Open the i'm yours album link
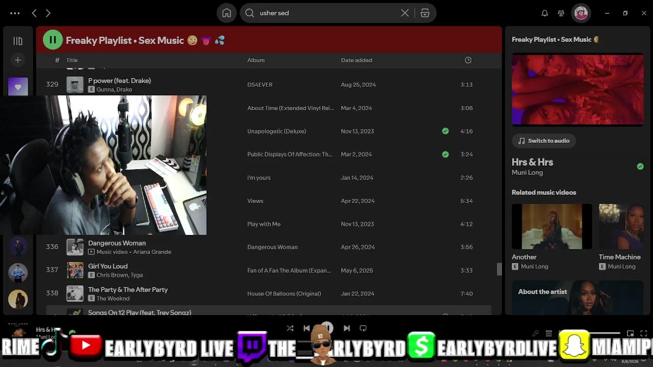This screenshot has height=367, width=653. point(259,177)
